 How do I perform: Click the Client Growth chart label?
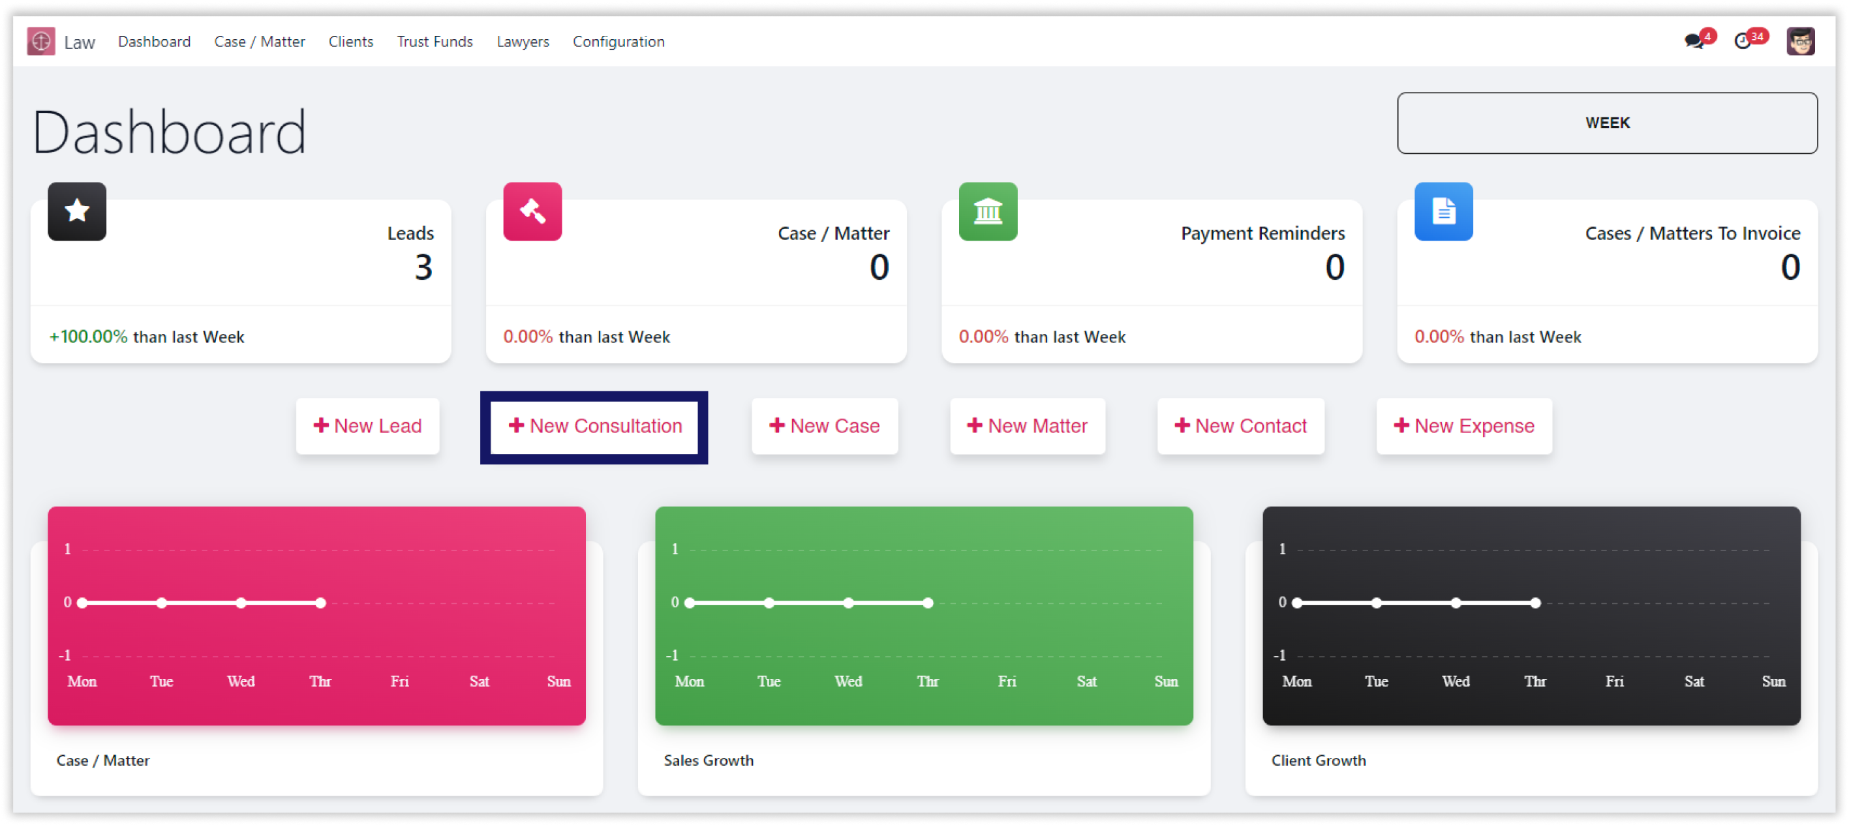[1319, 760]
